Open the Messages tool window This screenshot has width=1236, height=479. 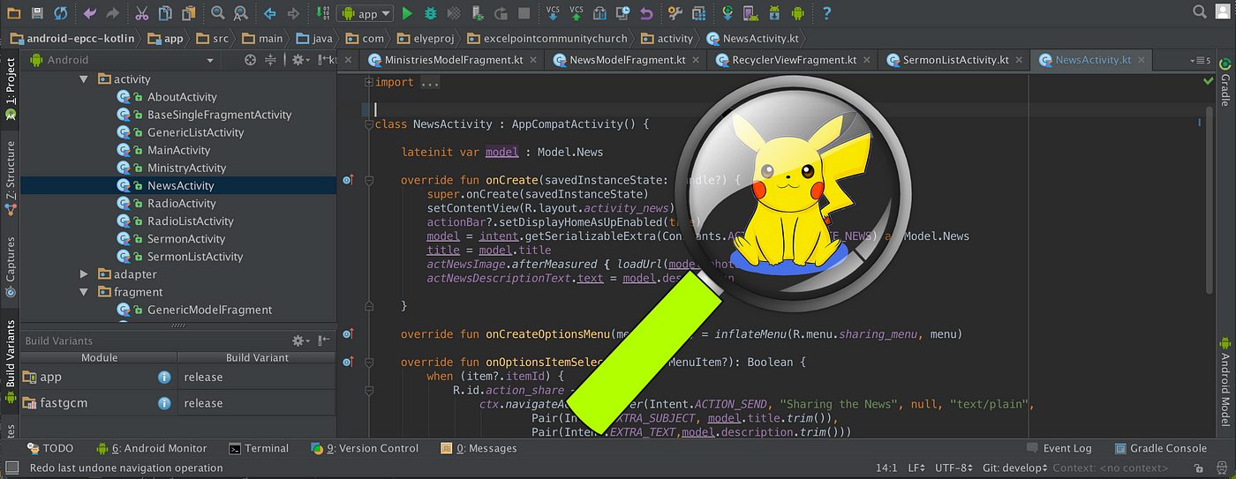click(x=479, y=448)
